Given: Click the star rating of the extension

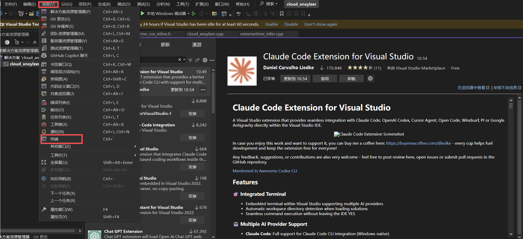Looking at the screenshot, I should [360, 68].
